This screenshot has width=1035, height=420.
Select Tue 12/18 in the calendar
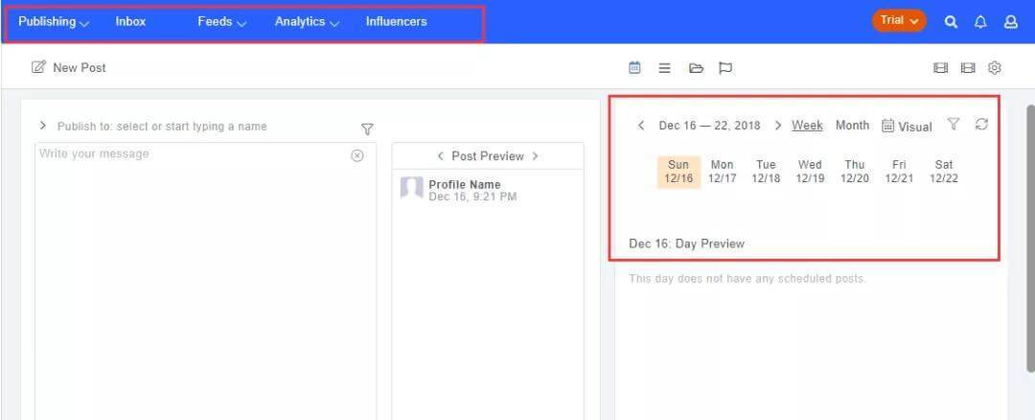766,172
